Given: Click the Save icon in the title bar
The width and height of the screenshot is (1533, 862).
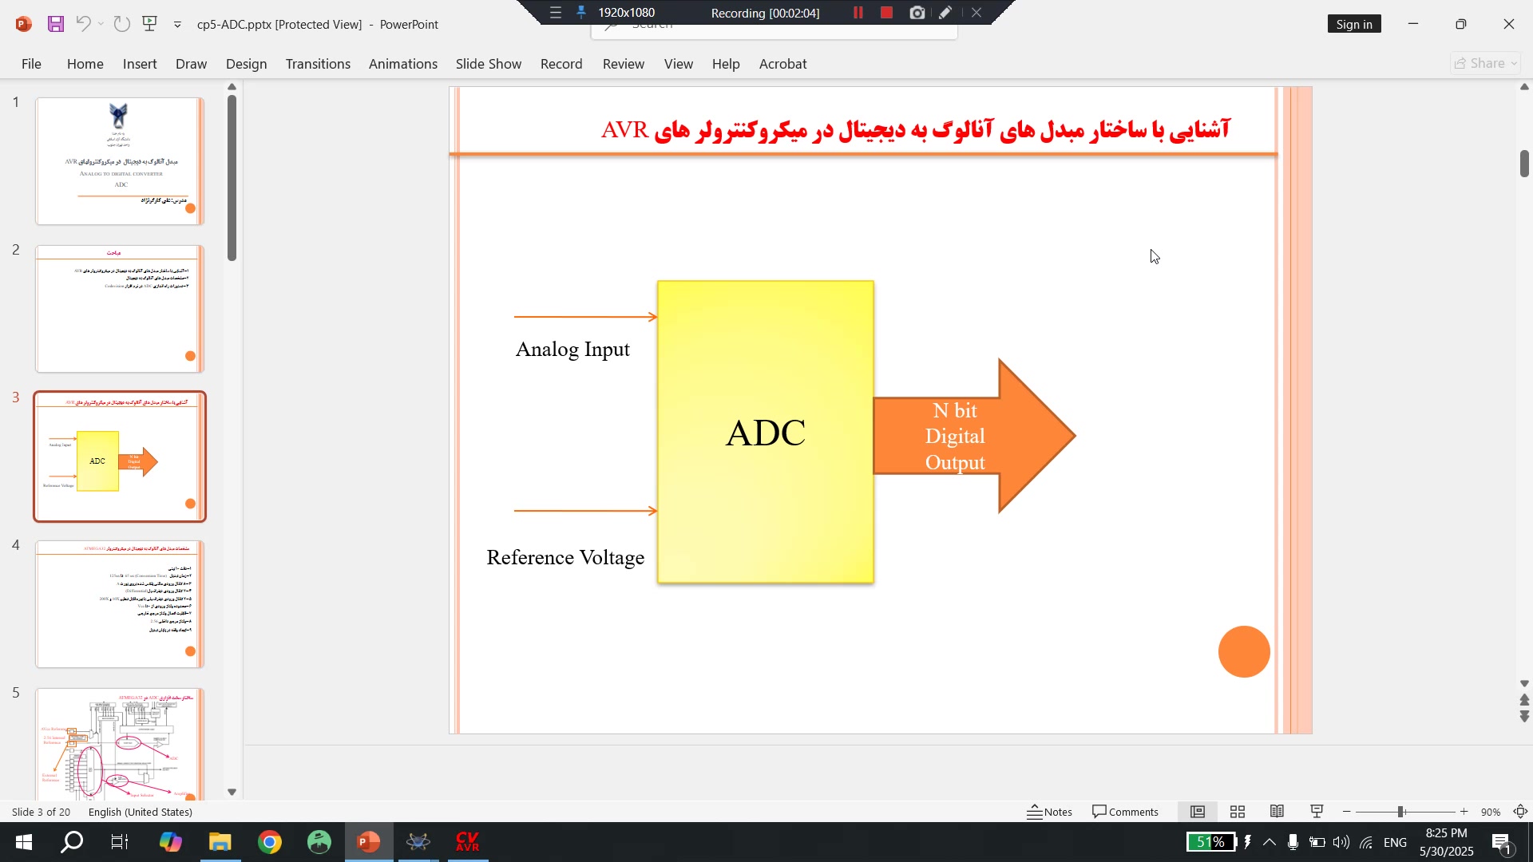Looking at the screenshot, I should point(55,24).
